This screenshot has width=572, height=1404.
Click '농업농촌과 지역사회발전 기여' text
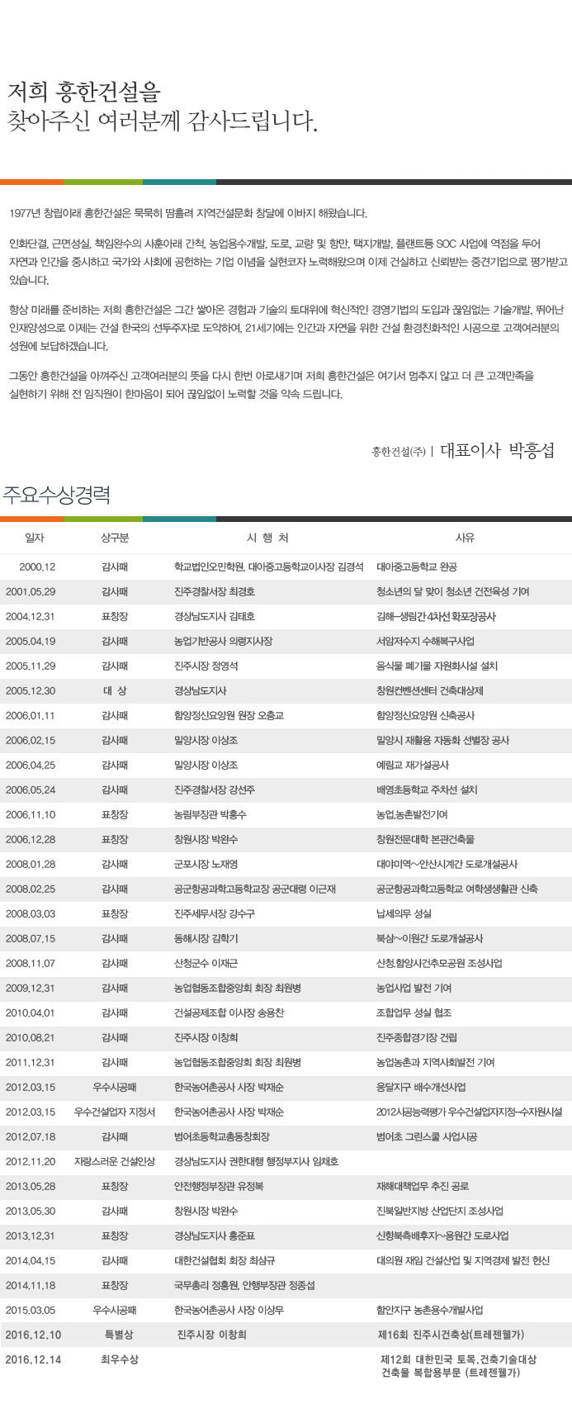click(435, 1062)
